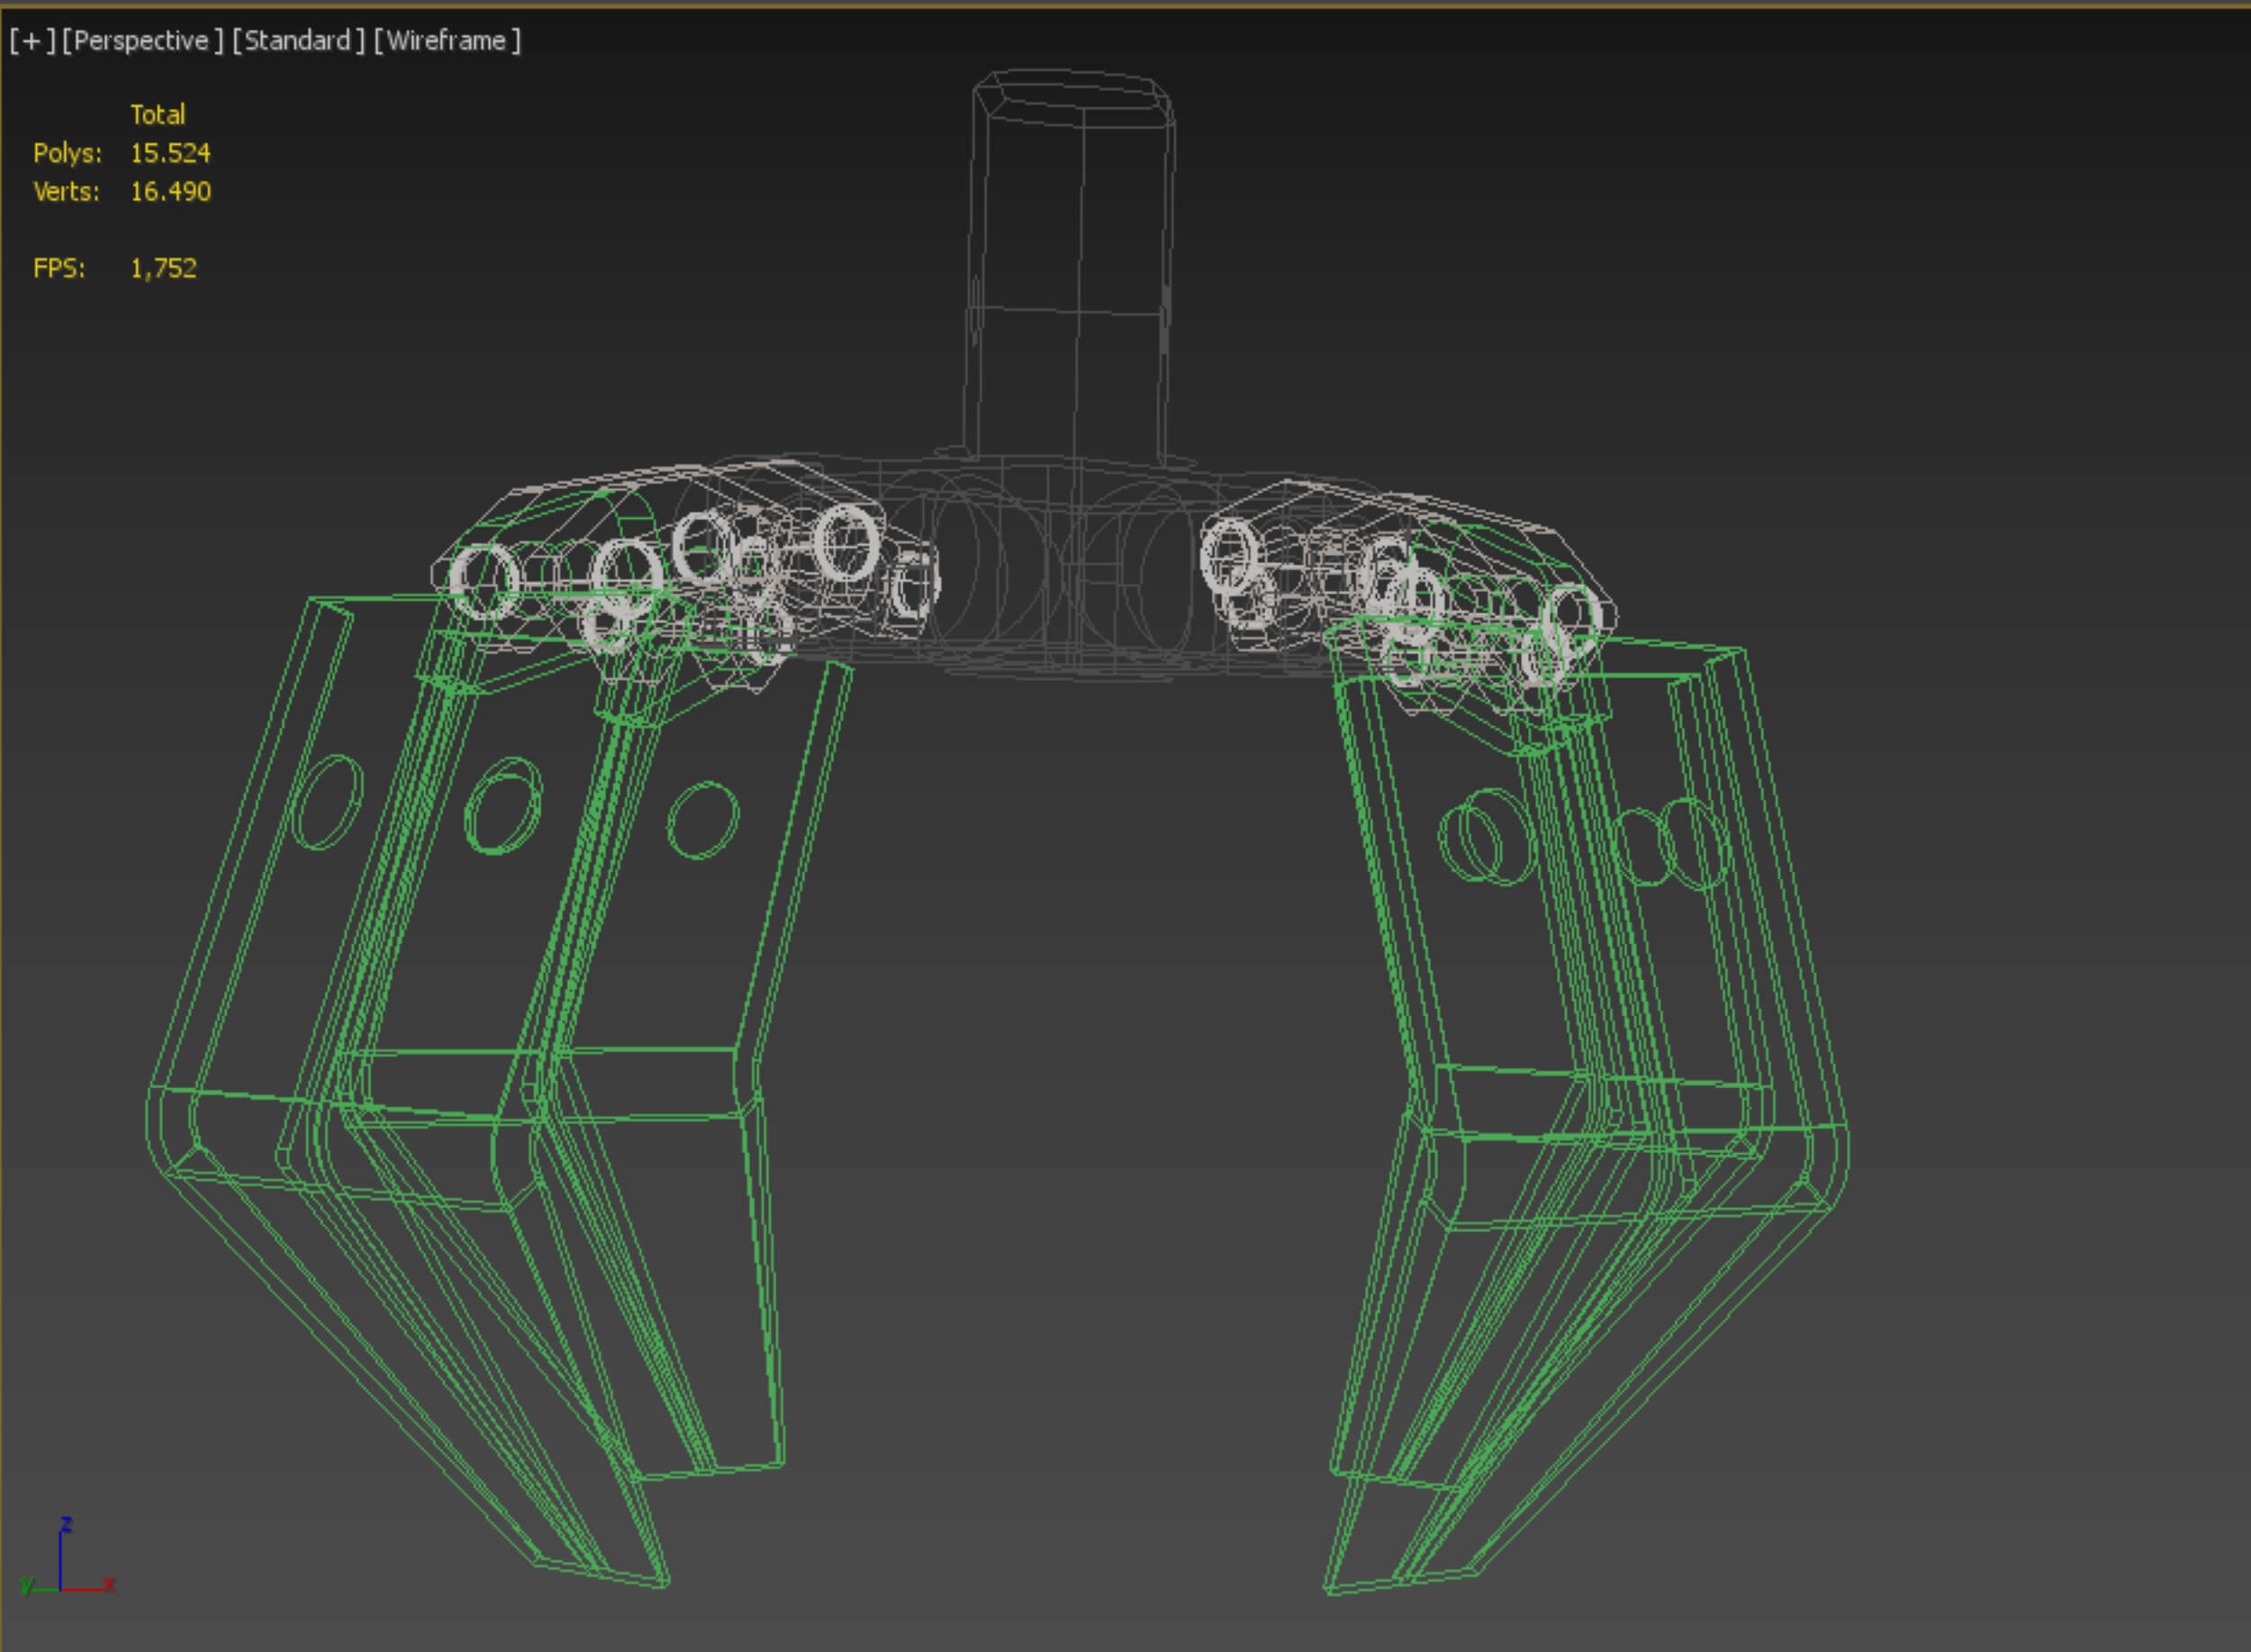Image resolution: width=2251 pixels, height=1652 pixels.
Task: Click the FPS value 1,752
Action: [163, 269]
